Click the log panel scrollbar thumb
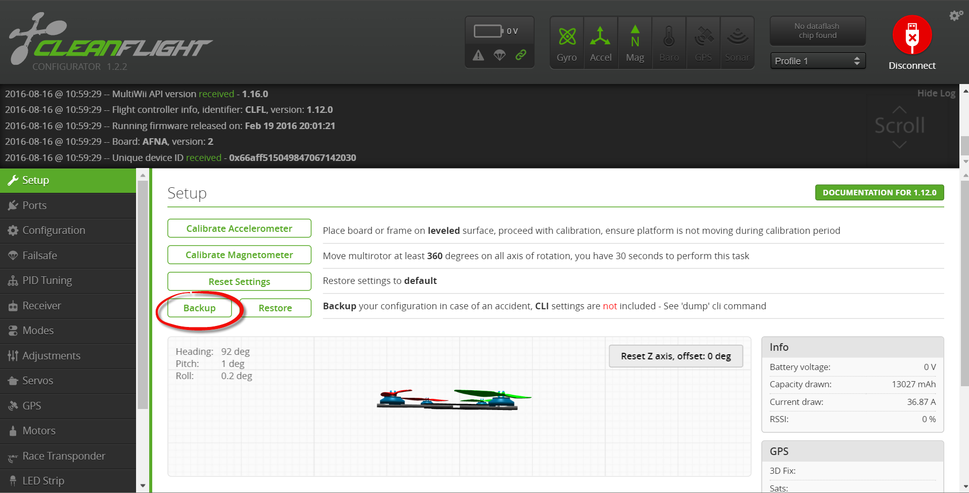Viewport: 969px width, 493px height. 965,145
